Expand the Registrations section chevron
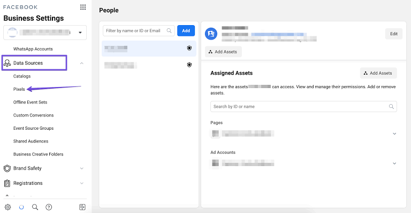 pos(82,183)
